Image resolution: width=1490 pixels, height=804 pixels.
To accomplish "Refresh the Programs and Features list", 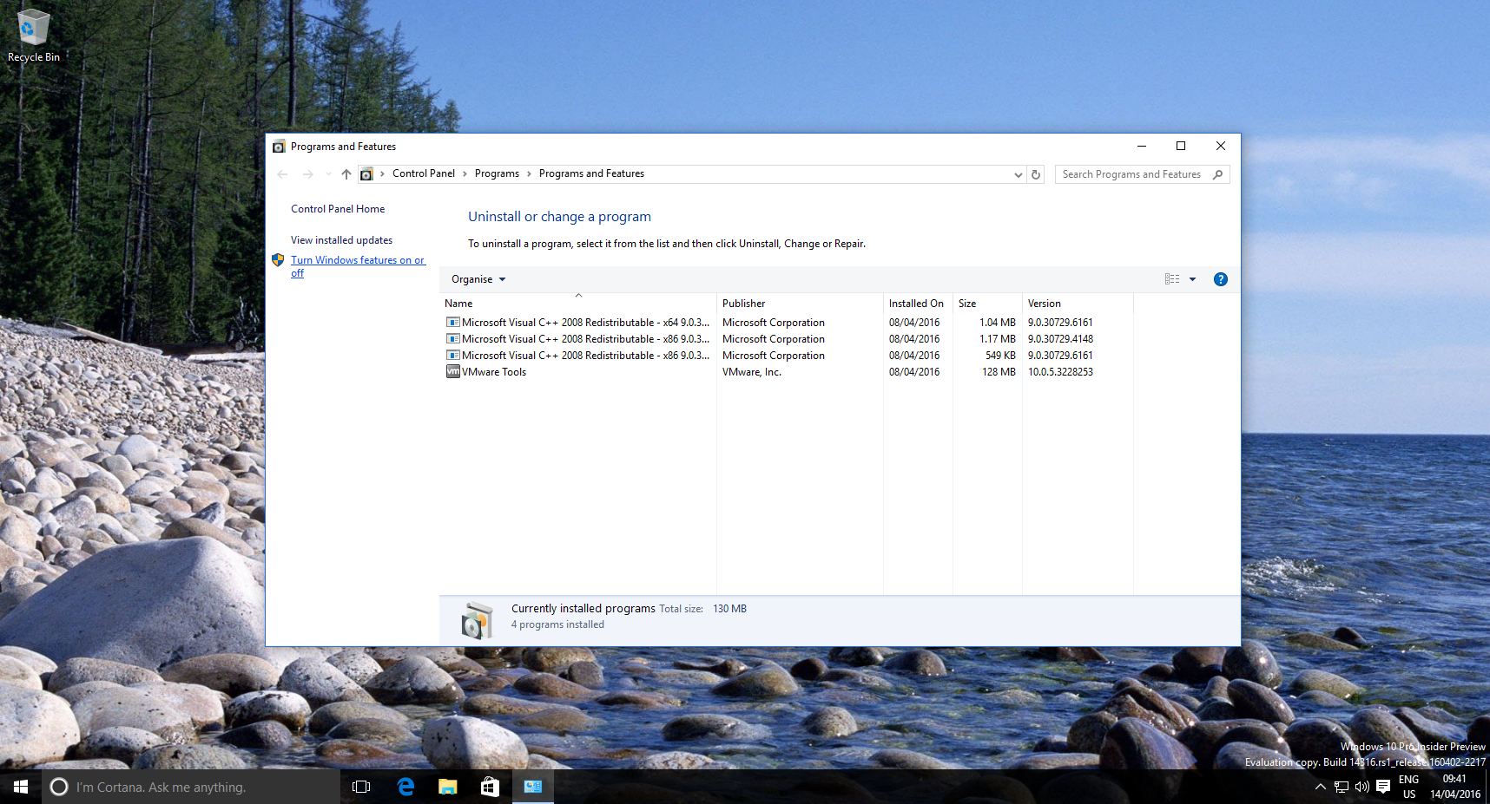I will pos(1036,174).
